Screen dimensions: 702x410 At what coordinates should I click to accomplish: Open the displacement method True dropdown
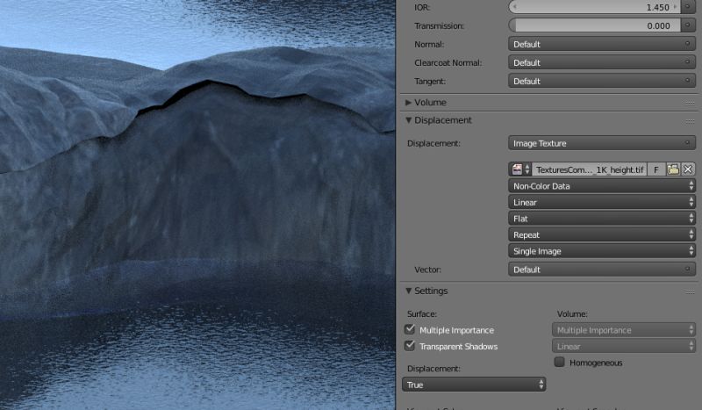(x=474, y=385)
